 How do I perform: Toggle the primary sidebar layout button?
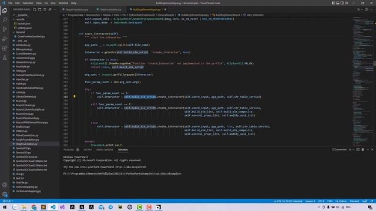[333, 3]
